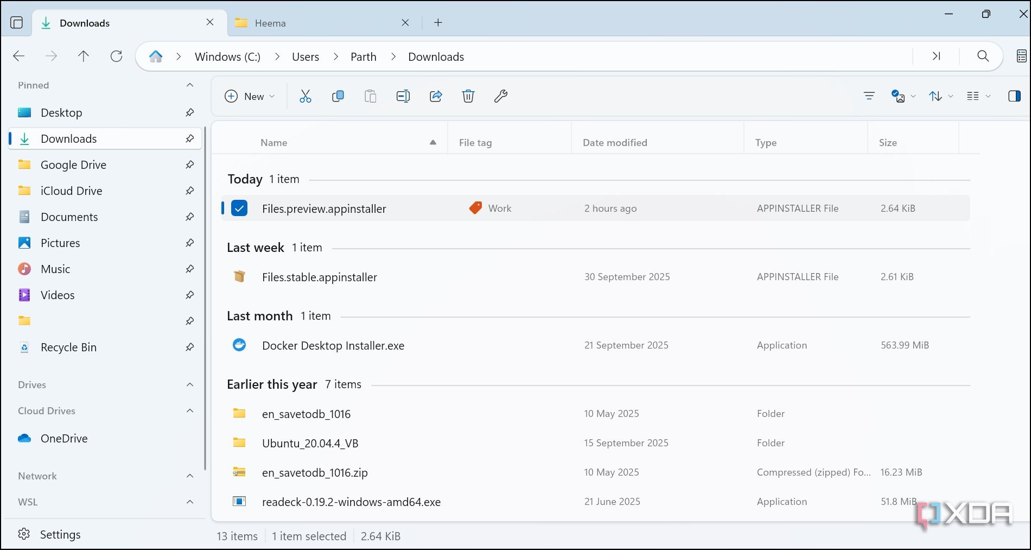Click the sidebar vertical scrollbar

[205, 298]
